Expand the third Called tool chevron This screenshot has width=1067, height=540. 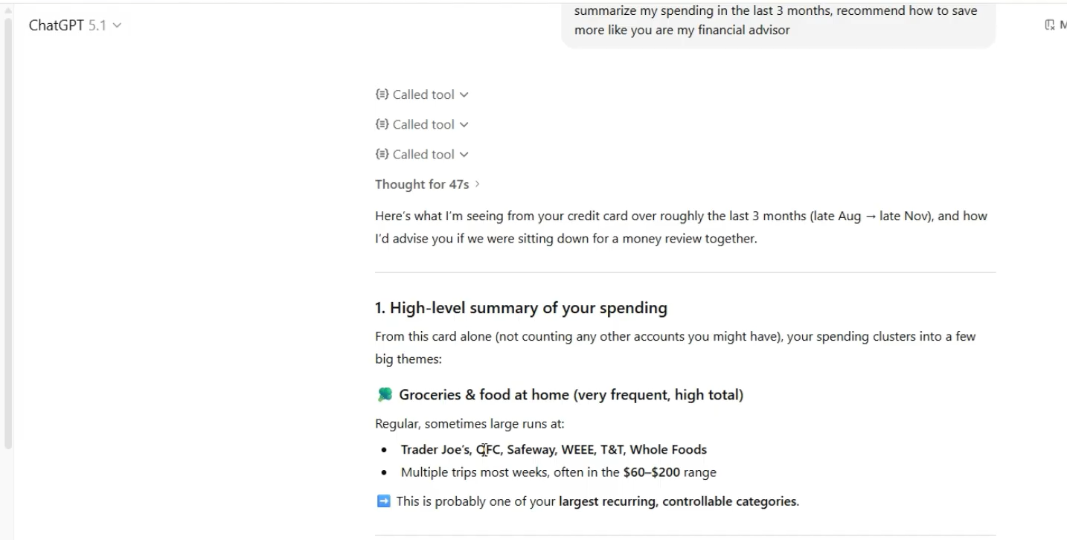[464, 154]
